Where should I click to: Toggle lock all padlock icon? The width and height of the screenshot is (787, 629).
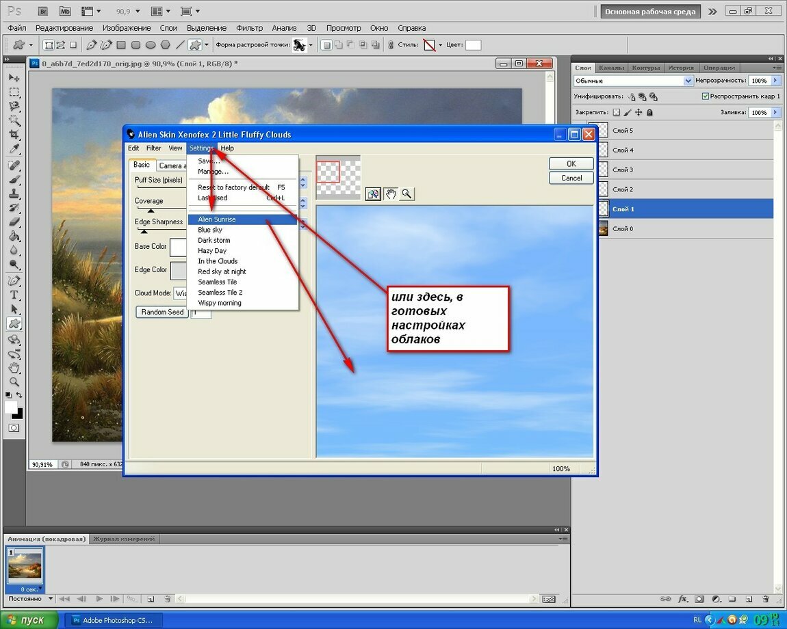649,112
